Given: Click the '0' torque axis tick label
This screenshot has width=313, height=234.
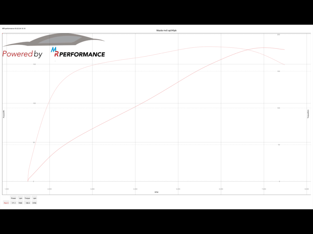Looking at the screenshot, I should pos(279,182).
